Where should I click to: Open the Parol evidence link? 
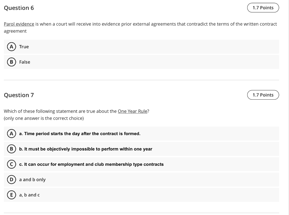pyautogui.click(x=19, y=24)
